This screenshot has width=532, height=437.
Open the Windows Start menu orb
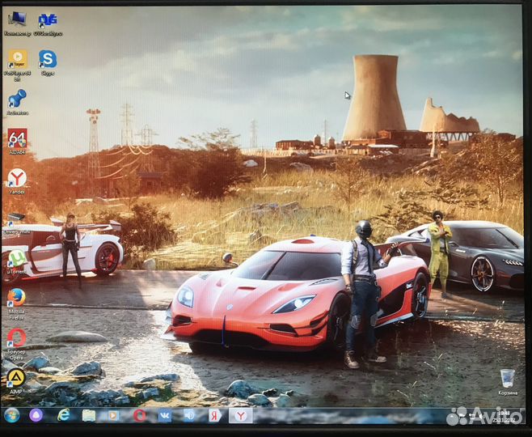tap(12, 415)
